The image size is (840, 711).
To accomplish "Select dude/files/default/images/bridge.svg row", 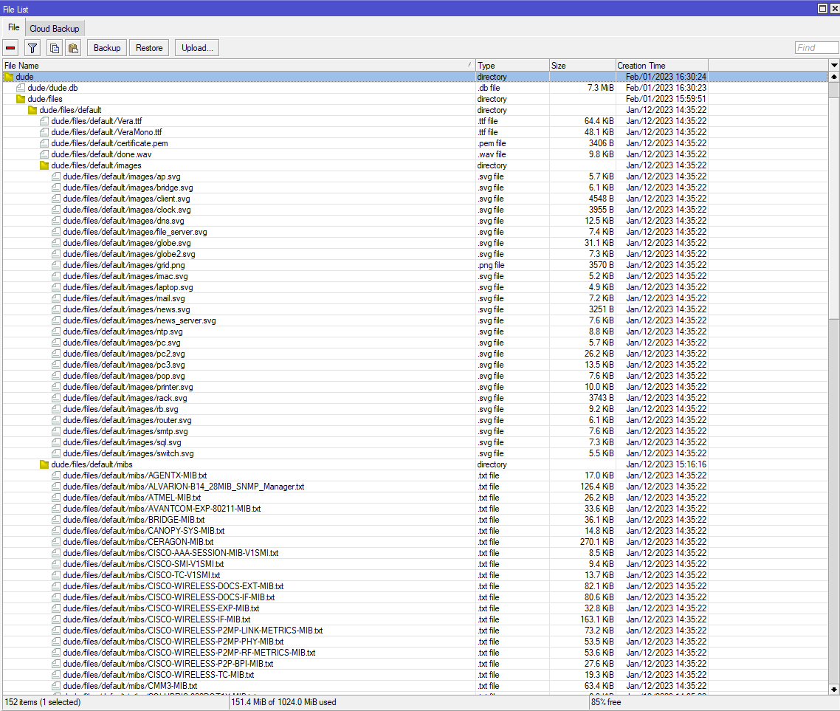I will click(415, 188).
